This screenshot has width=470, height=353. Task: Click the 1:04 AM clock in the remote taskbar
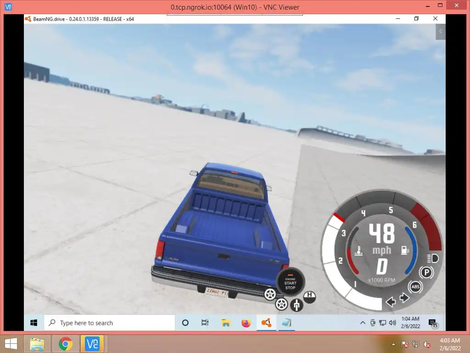coord(410,322)
